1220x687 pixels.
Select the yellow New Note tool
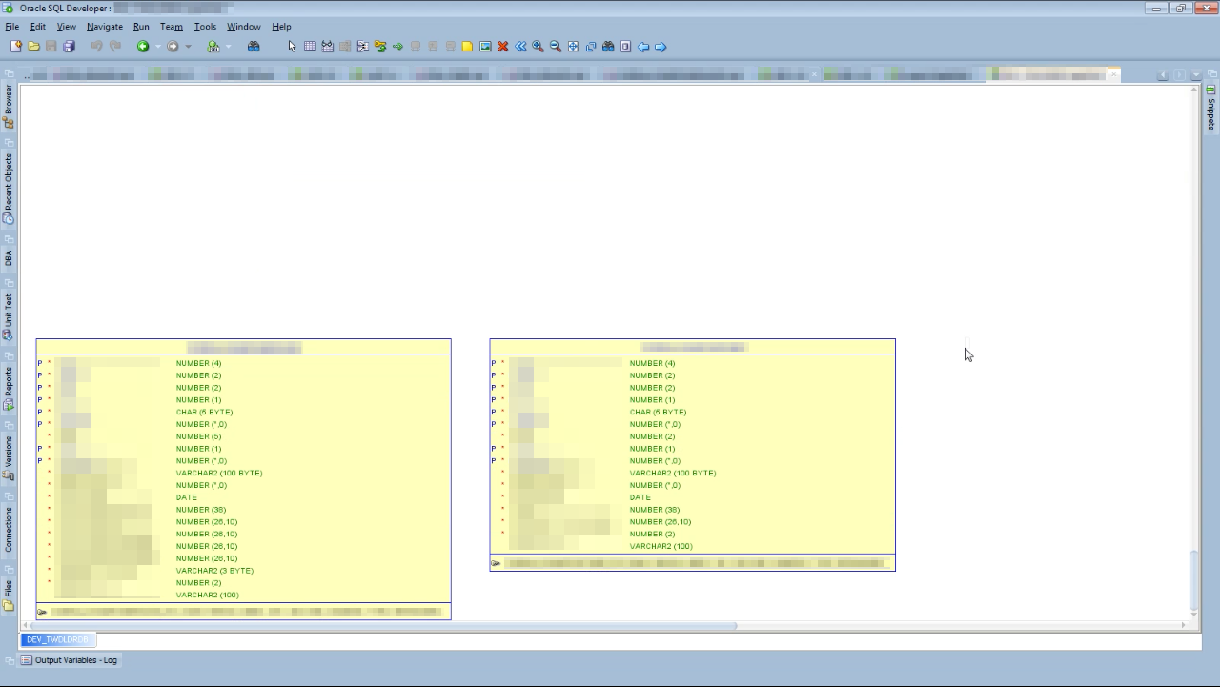point(467,46)
